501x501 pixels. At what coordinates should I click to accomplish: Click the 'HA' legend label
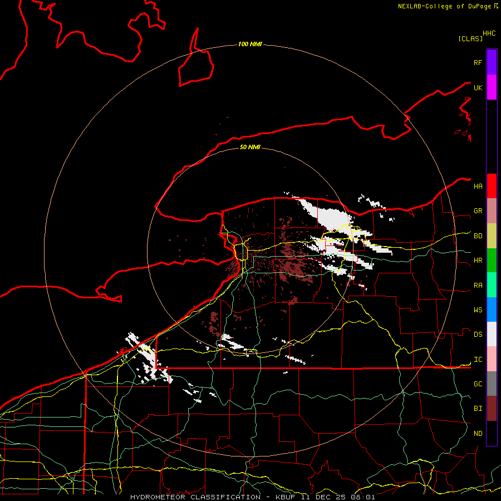[478, 186]
